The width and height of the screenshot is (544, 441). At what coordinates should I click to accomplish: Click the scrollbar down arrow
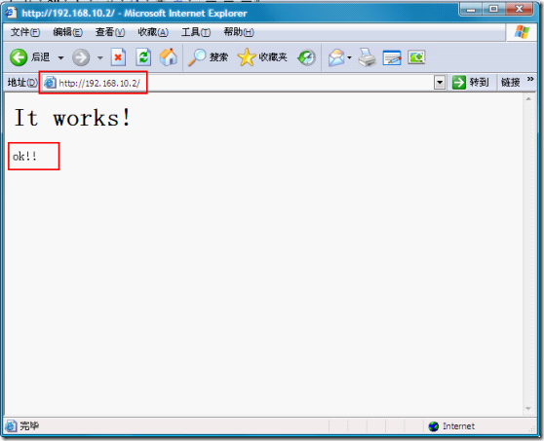(528, 409)
